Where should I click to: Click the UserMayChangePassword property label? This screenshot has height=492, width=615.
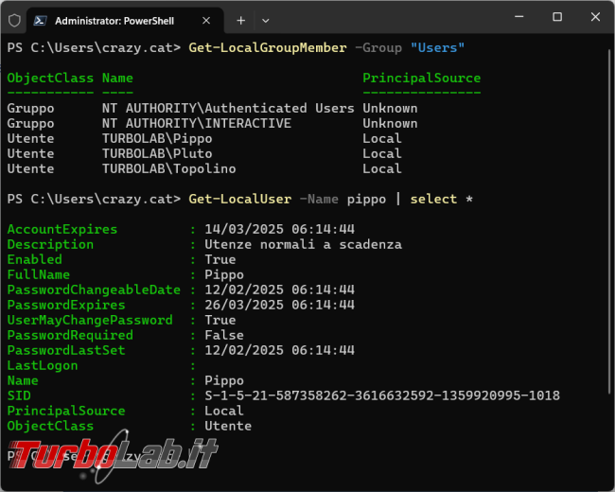pyautogui.click(x=90, y=320)
